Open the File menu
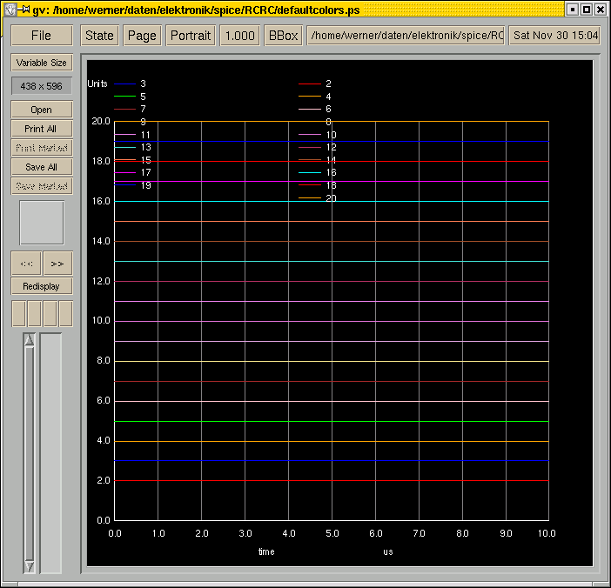This screenshot has width=611, height=588. tap(41, 36)
